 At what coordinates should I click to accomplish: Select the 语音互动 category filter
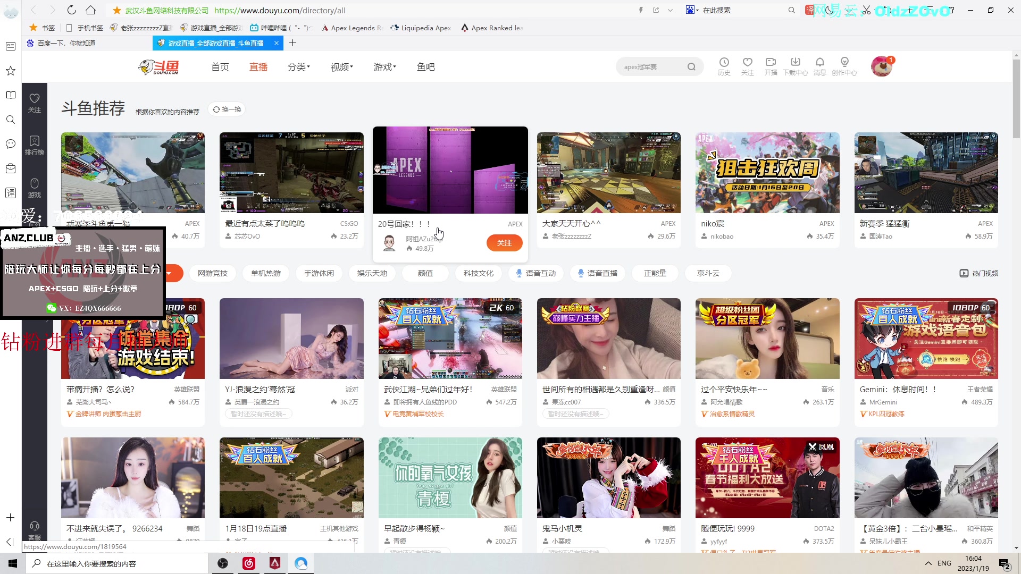(536, 273)
